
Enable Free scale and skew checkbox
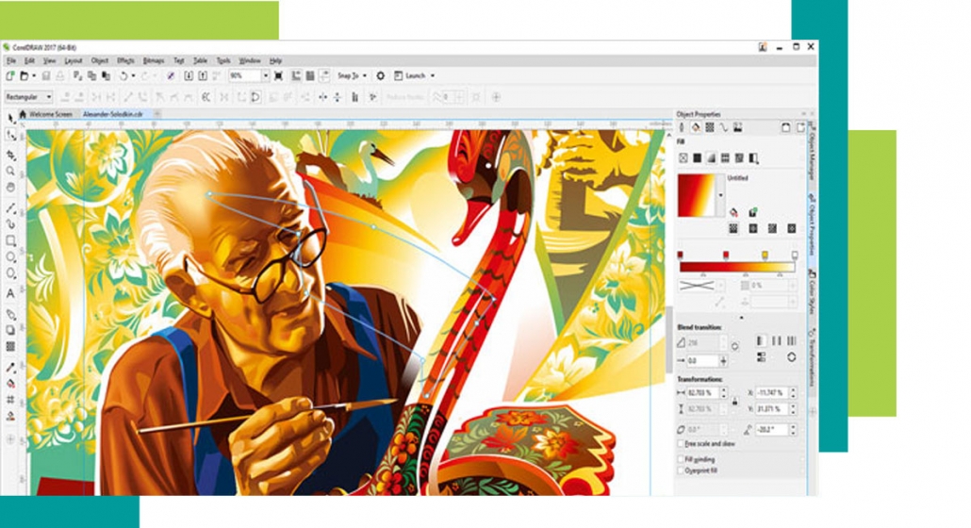[681, 444]
